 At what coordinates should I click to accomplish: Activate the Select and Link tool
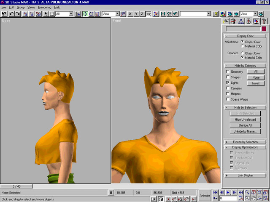[25, 14]
